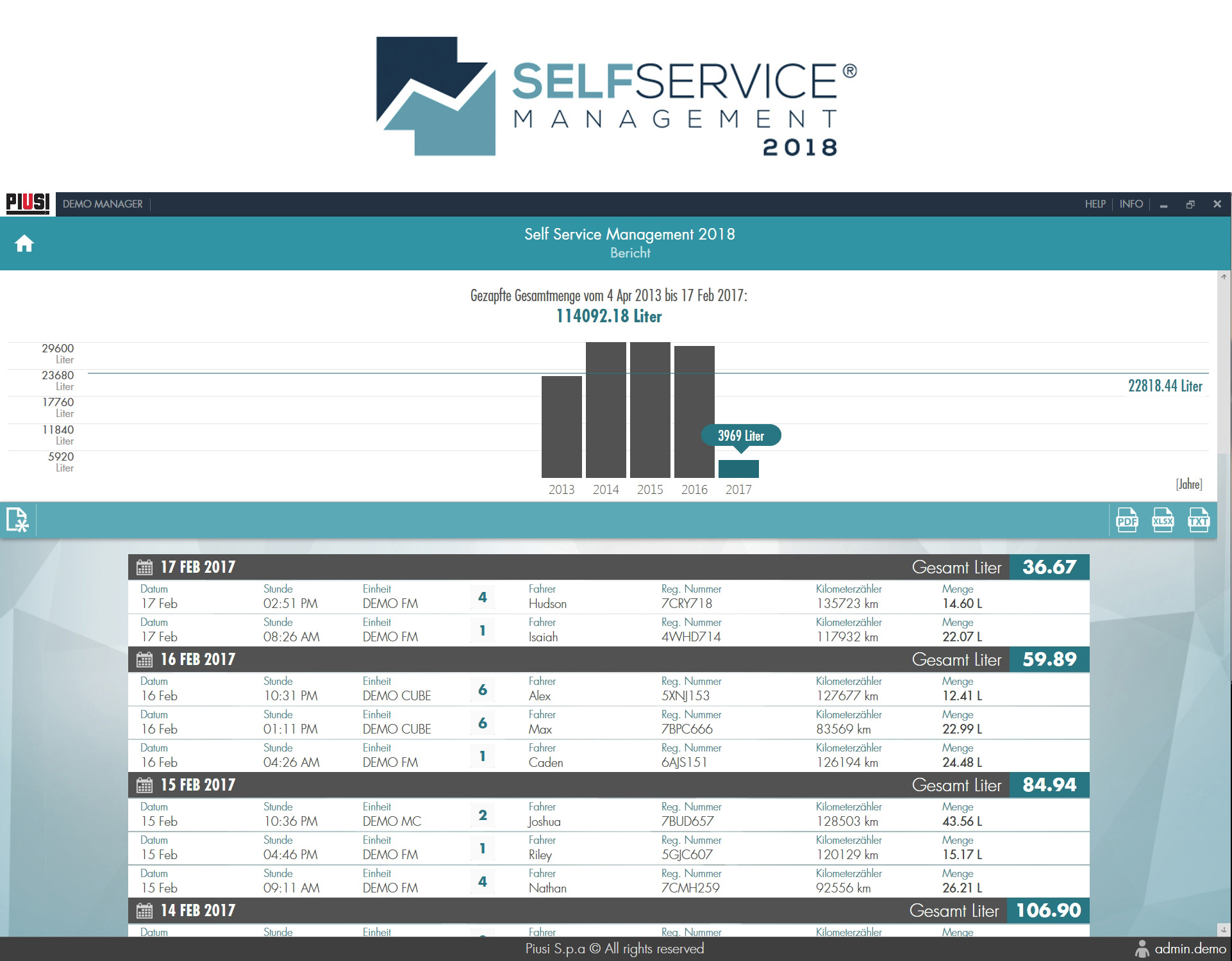Select the 2014 bar in chart

pos(606,410)
